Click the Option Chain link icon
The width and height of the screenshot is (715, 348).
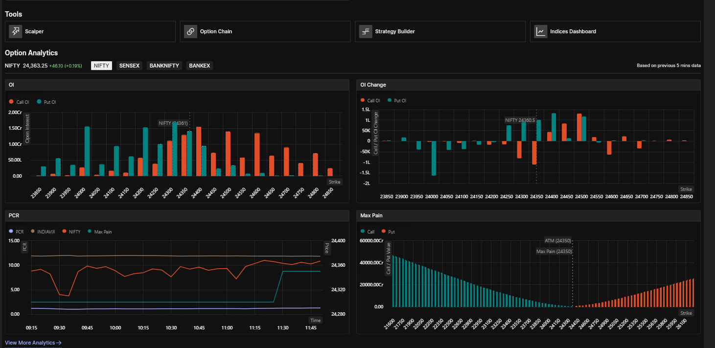(191, 31)
